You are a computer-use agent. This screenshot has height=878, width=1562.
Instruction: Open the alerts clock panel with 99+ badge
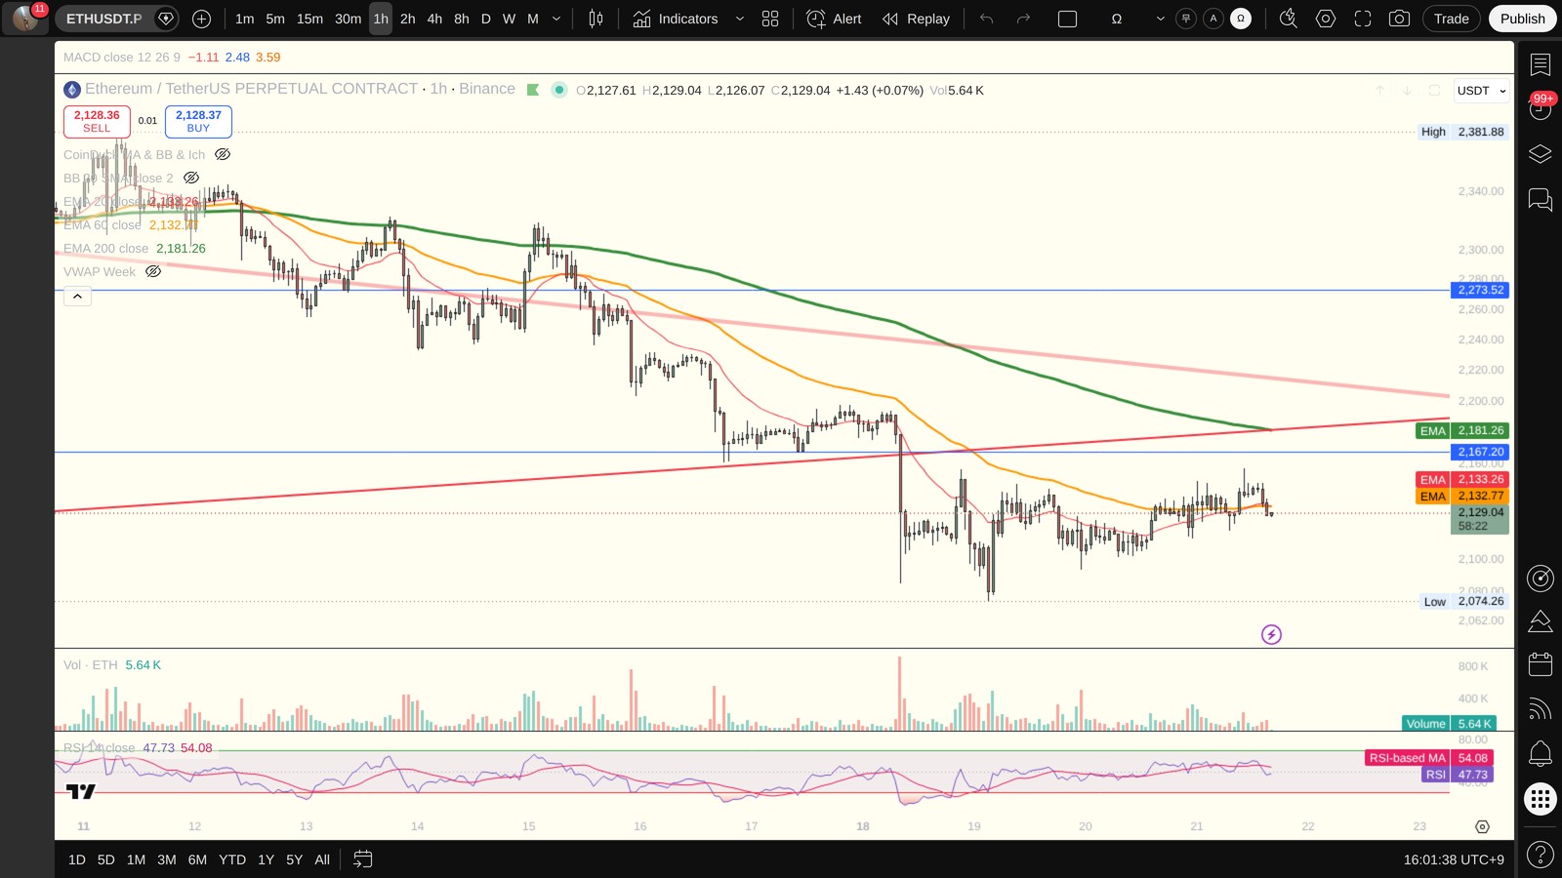(x=1541, y=108)
